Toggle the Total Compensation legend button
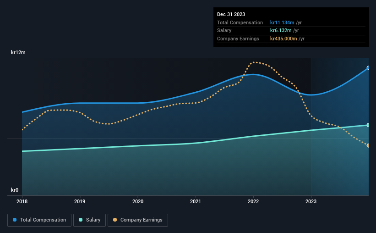376x233 pixels. (39, 220)
